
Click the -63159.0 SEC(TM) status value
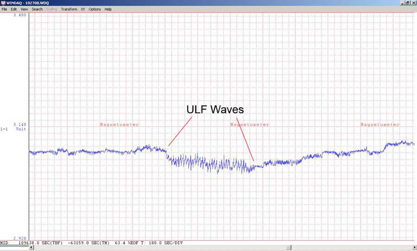[x=88, y=243]
